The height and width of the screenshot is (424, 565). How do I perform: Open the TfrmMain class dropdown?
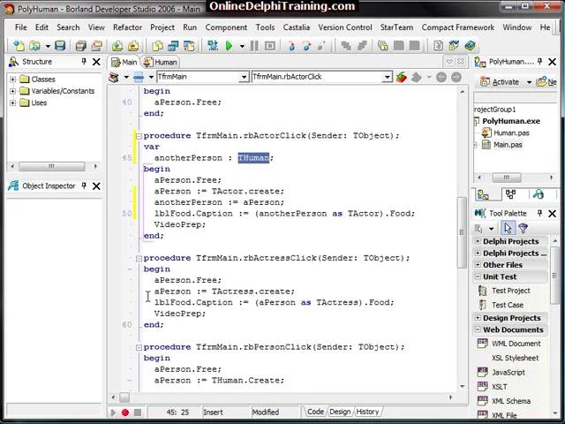point(245,77)
